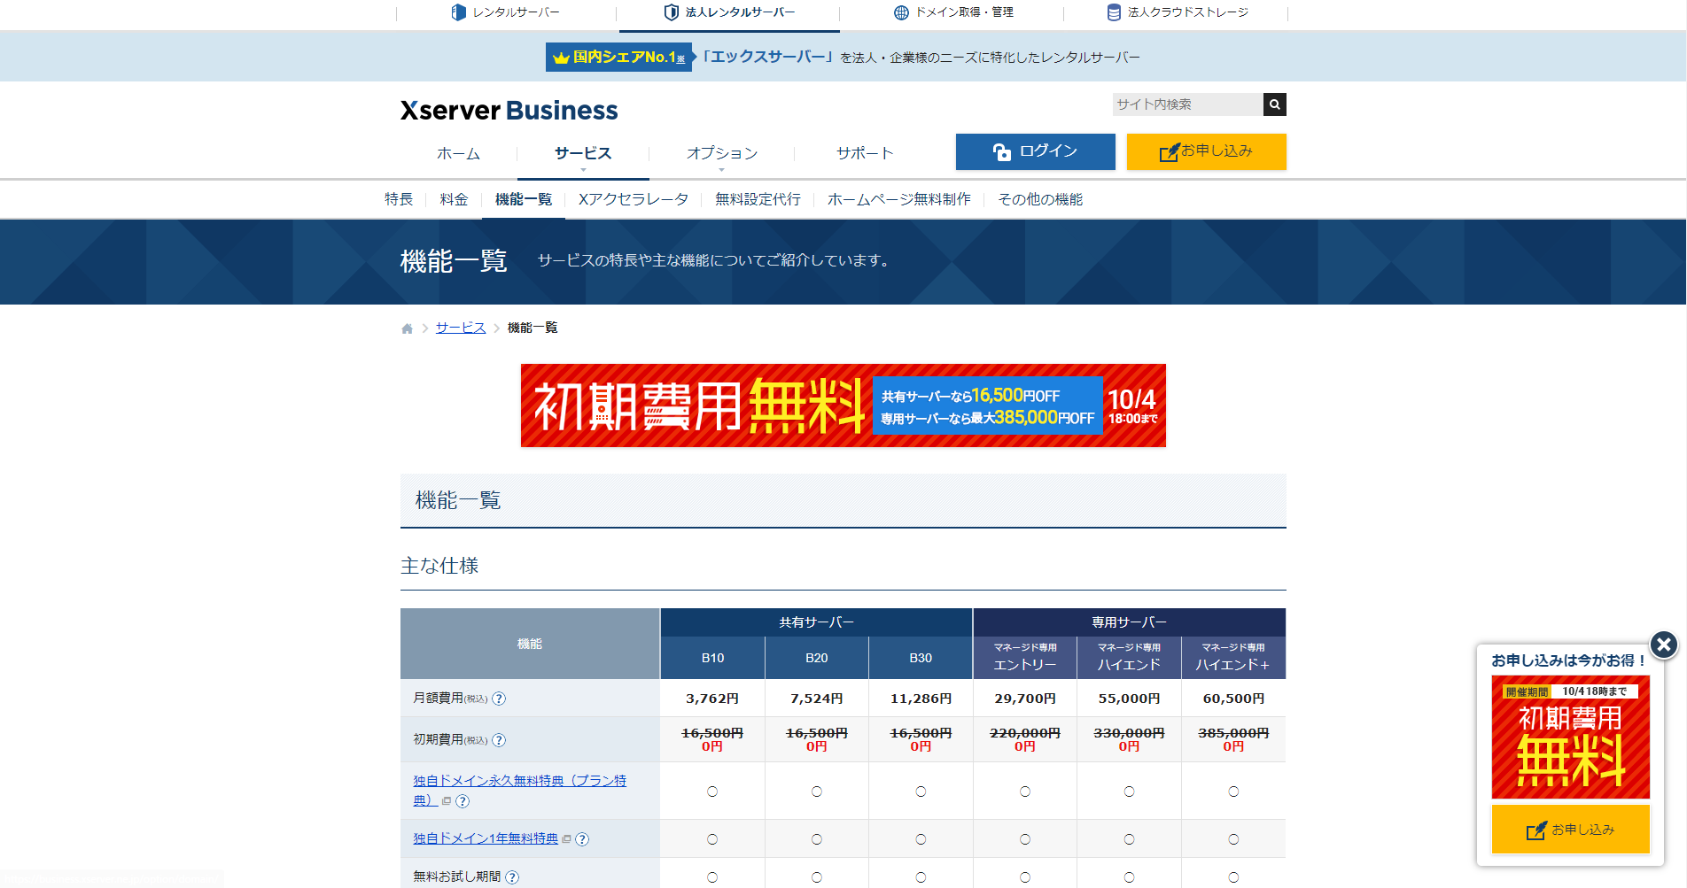Click the B20 plan column header
1687x888 pixels.
pos(817,658)
